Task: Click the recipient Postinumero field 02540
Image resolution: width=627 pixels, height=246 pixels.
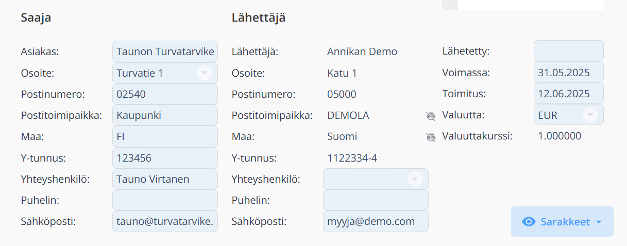Action: coord(165,94)
